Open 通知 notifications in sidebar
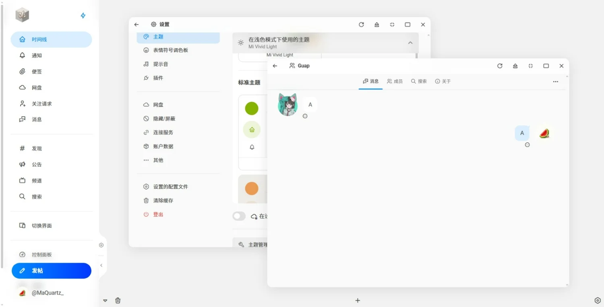 tap(51, 55)
